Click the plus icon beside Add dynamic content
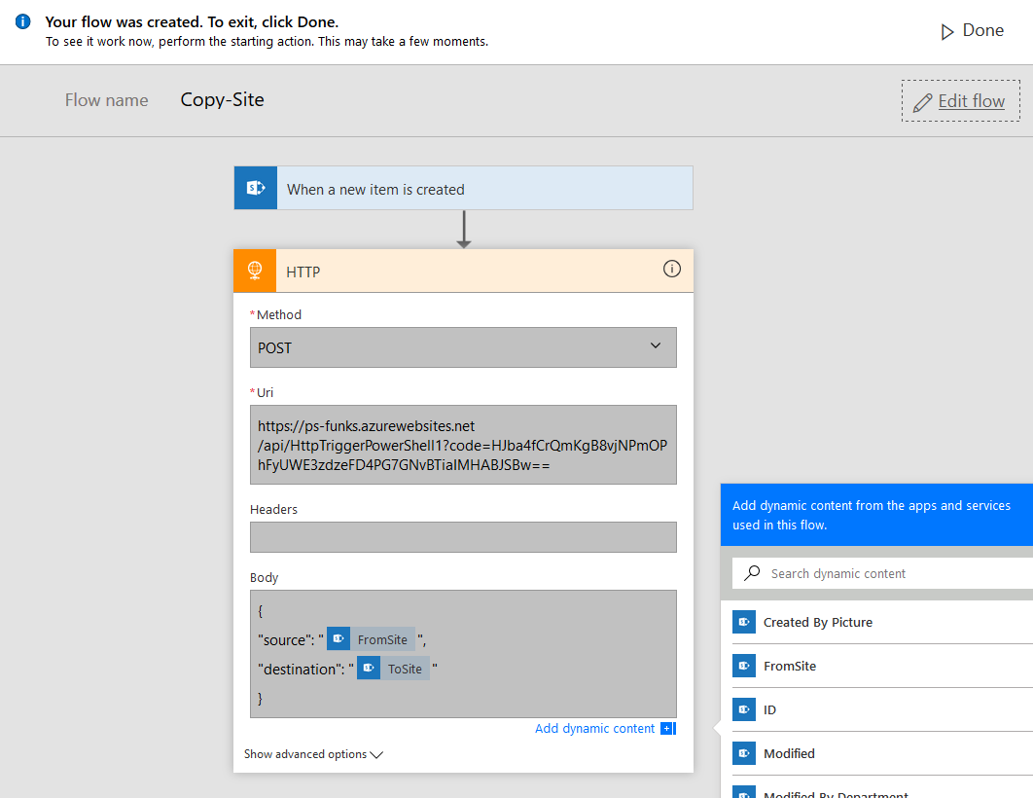 (667, 728)
